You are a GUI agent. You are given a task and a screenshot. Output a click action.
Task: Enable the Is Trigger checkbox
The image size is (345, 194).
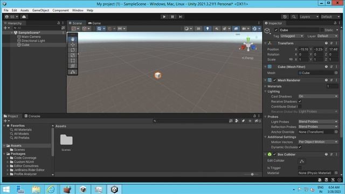(300, 168)
